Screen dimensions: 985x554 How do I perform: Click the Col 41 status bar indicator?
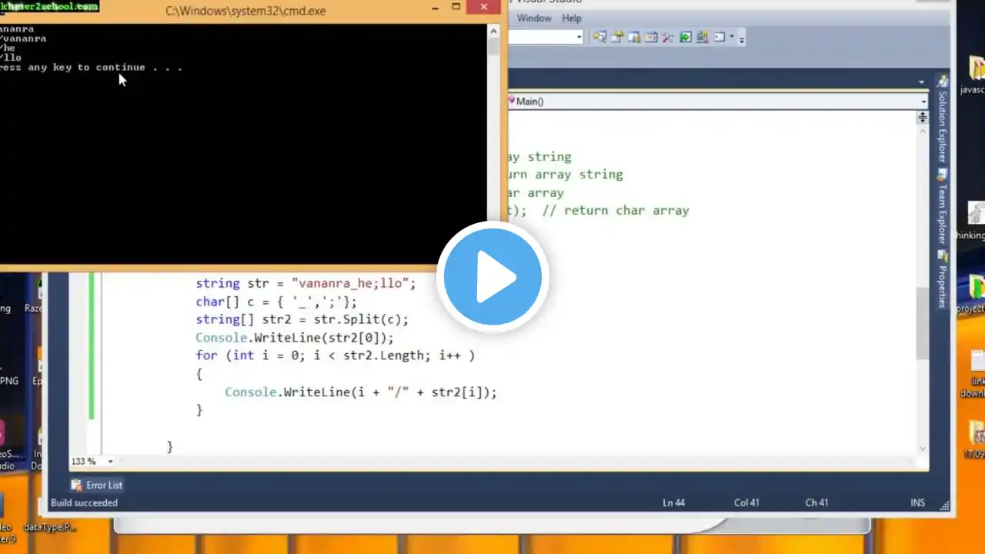[746, 503]
